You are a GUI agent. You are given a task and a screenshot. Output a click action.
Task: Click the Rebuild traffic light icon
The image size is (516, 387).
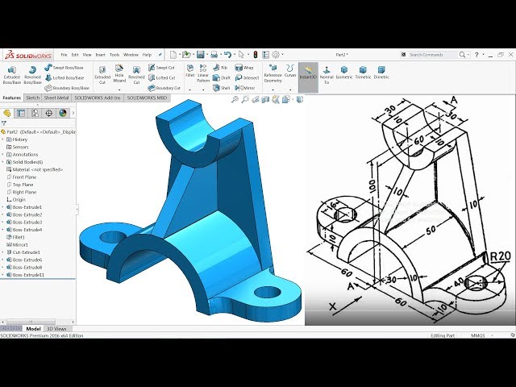pos(256,55)
